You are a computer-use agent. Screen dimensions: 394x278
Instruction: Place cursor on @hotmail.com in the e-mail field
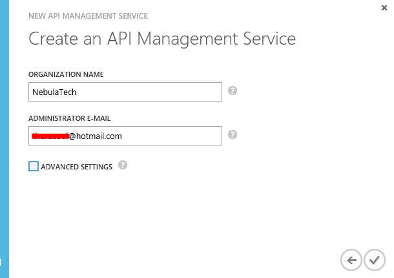(96, 136)
